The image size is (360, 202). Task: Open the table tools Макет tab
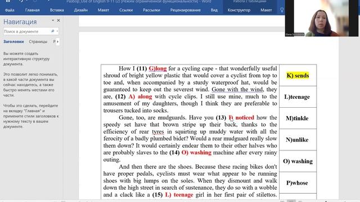tap(266, 10)
